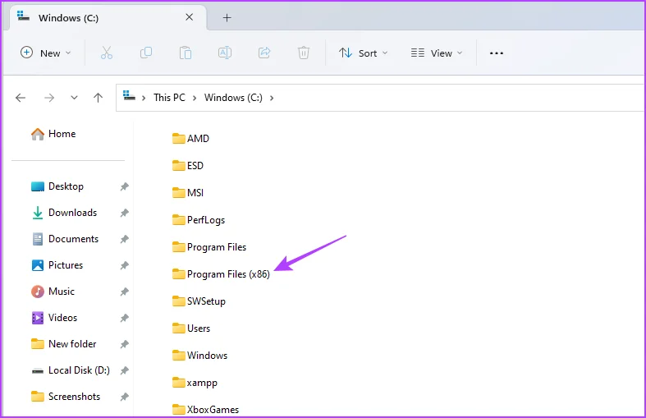646x418 pixels.
Task: Click the Copy icon in toolbar
Action: click(146, 53)
